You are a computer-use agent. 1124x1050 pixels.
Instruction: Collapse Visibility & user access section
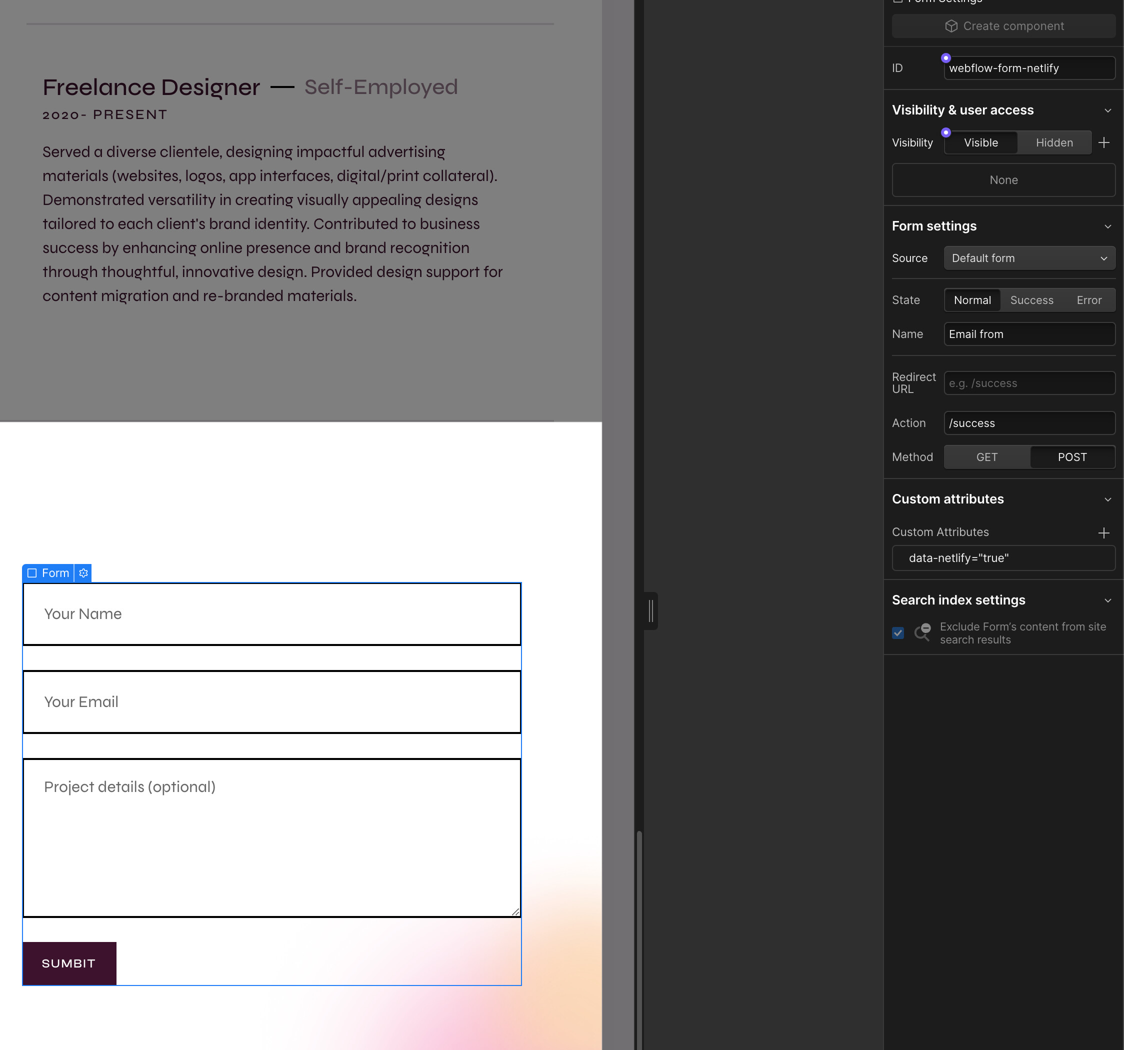point(1107,110)
